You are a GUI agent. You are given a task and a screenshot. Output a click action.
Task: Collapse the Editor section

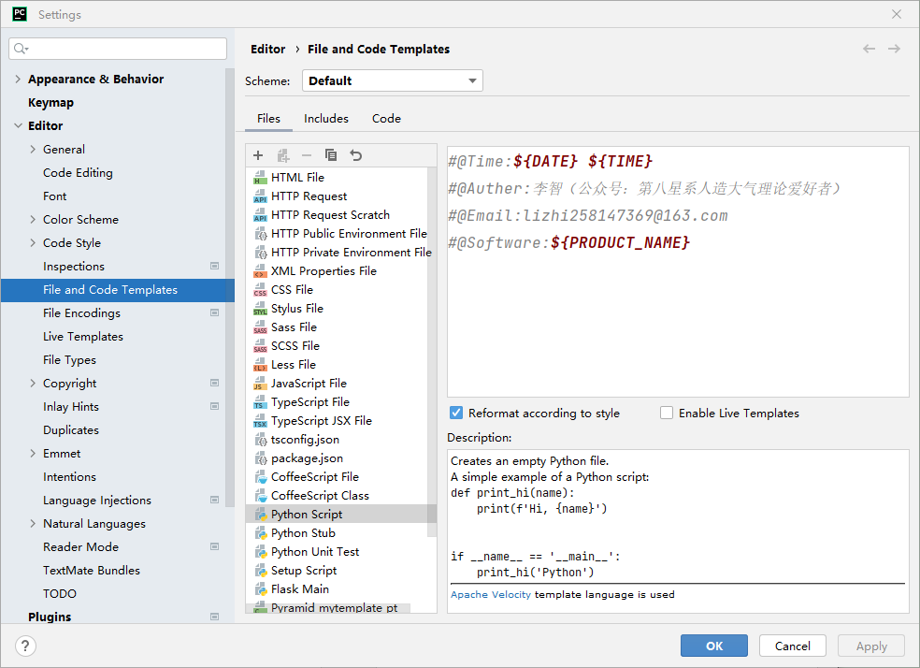point(18,125)
